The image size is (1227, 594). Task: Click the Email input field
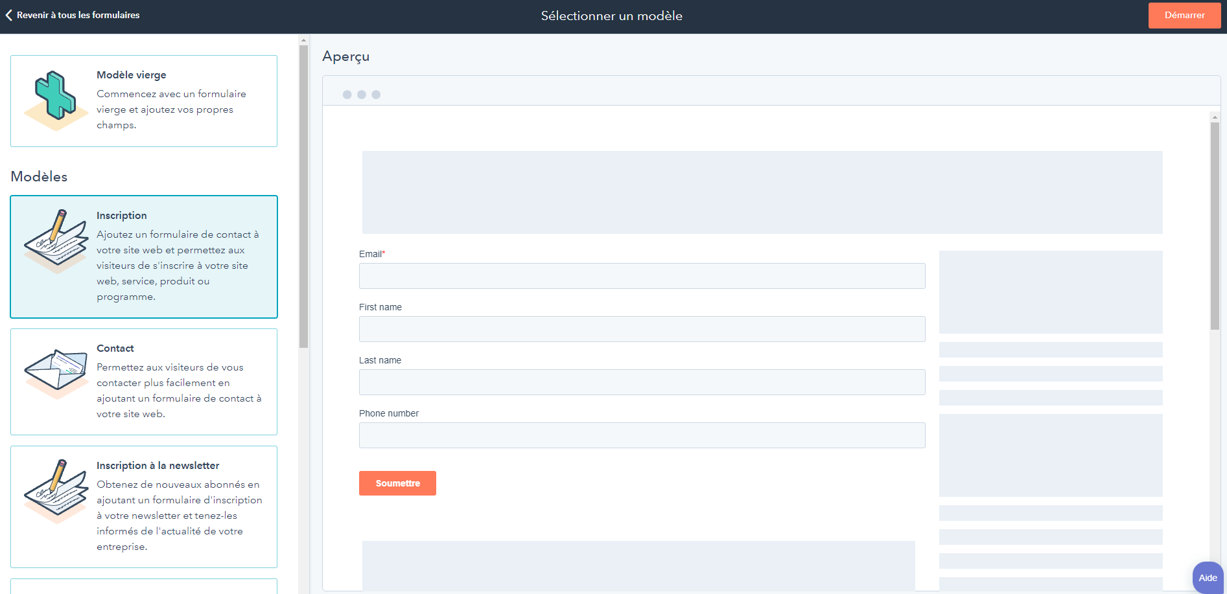pyautogui.click(x=642, y=276)
